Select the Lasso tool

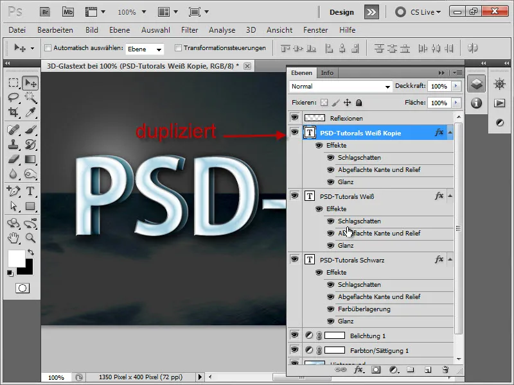[13, 98]
